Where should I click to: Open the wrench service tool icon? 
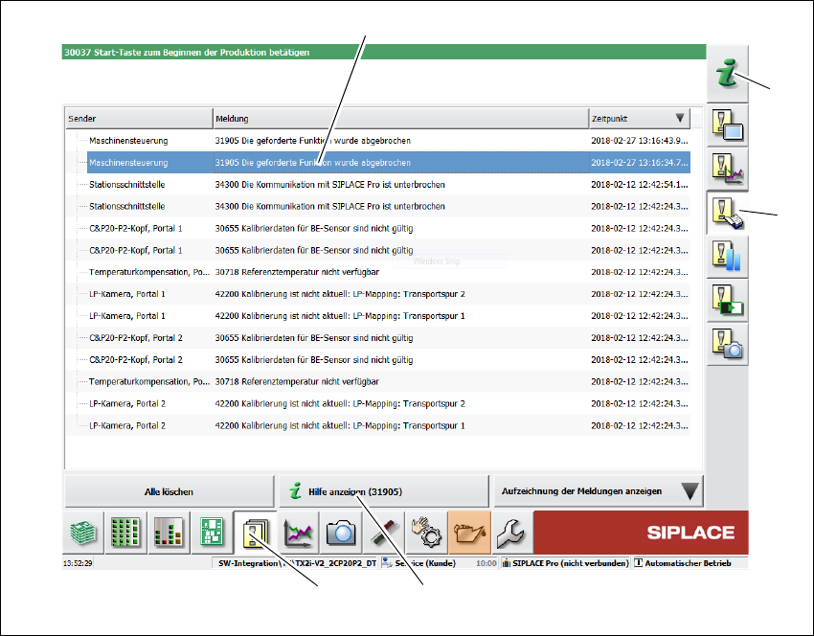(512, 533)
